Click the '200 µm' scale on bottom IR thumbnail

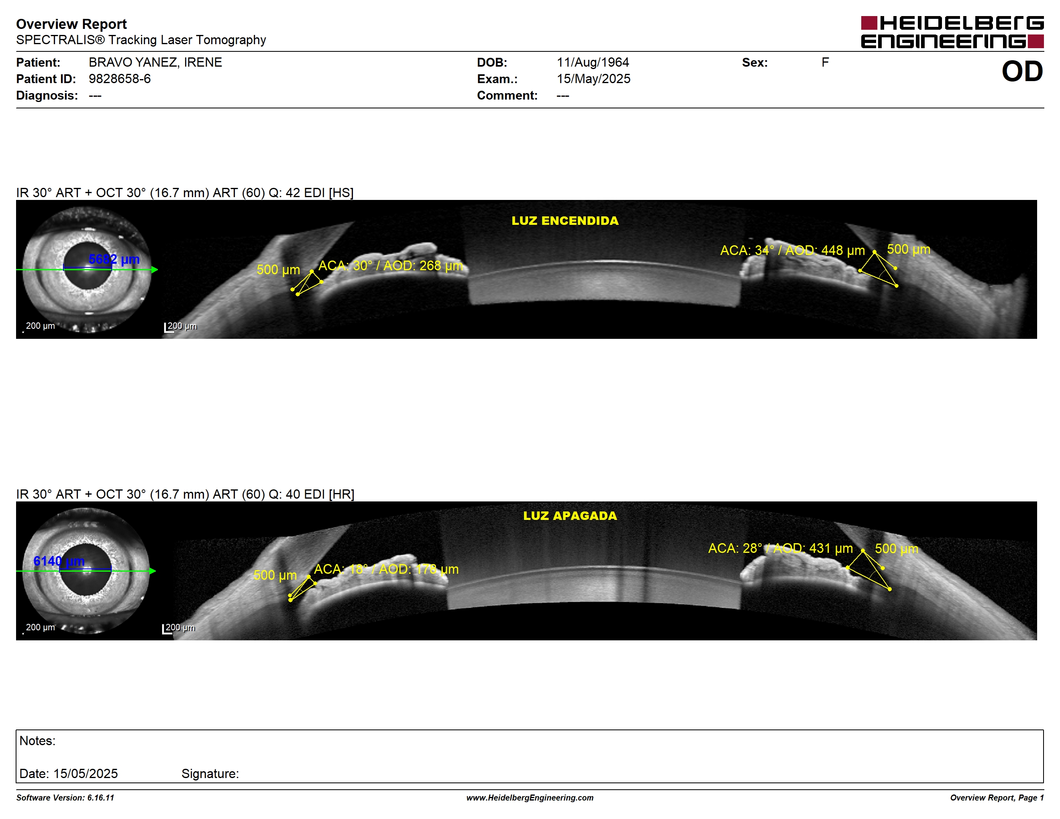40,627
